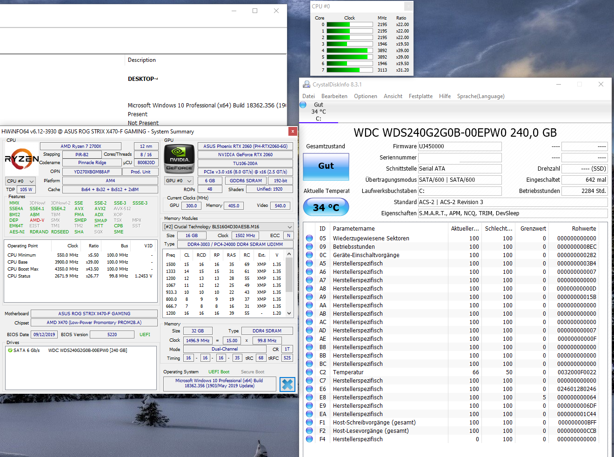Click the 34 °C temperature button
This screenshot has width=614, height=457.
(x=326, y=207)
